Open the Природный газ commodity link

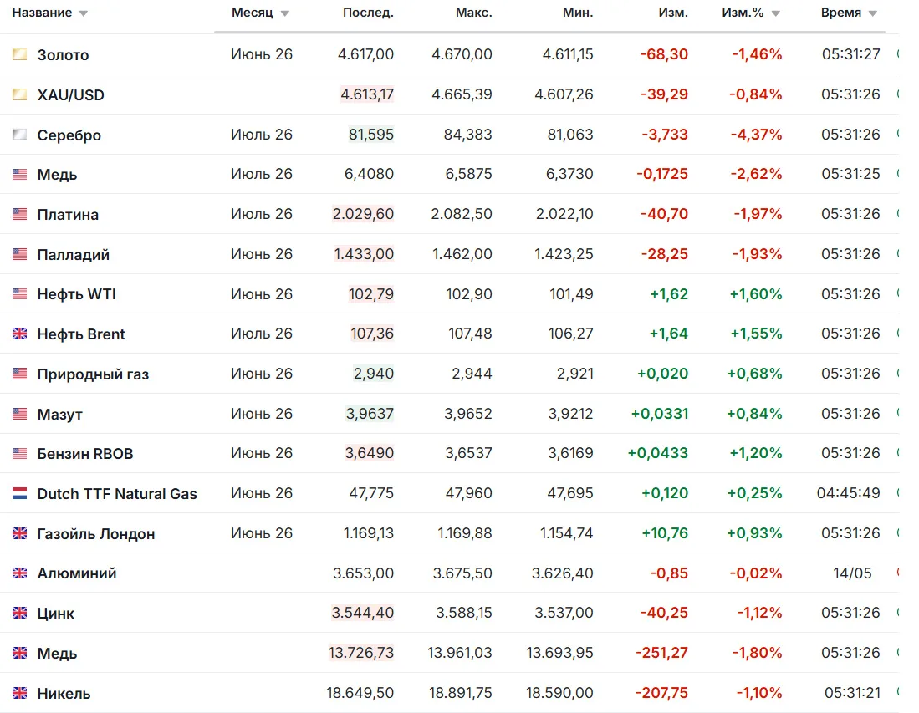93,374
